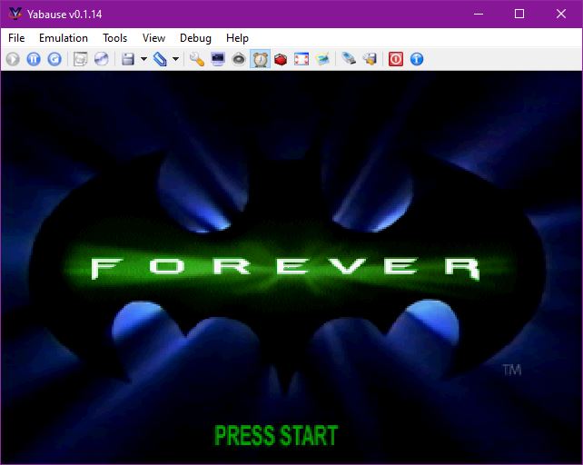Click the red cube toolbar icon
Screen dimensions: 583x465
pos(281,59)
